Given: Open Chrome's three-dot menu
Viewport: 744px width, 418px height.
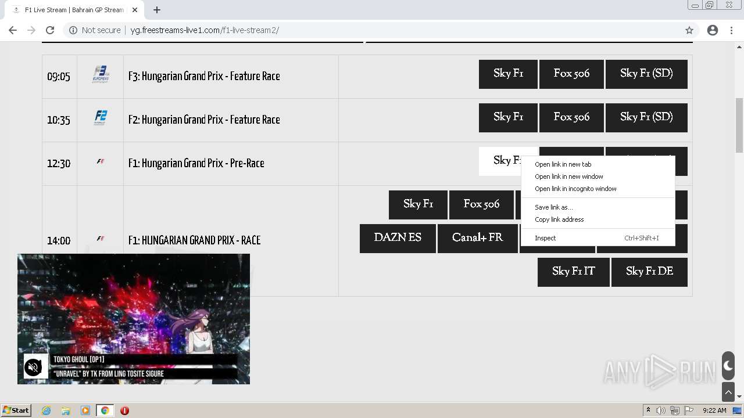Looking at the screenshot, I should click(732, 30).
